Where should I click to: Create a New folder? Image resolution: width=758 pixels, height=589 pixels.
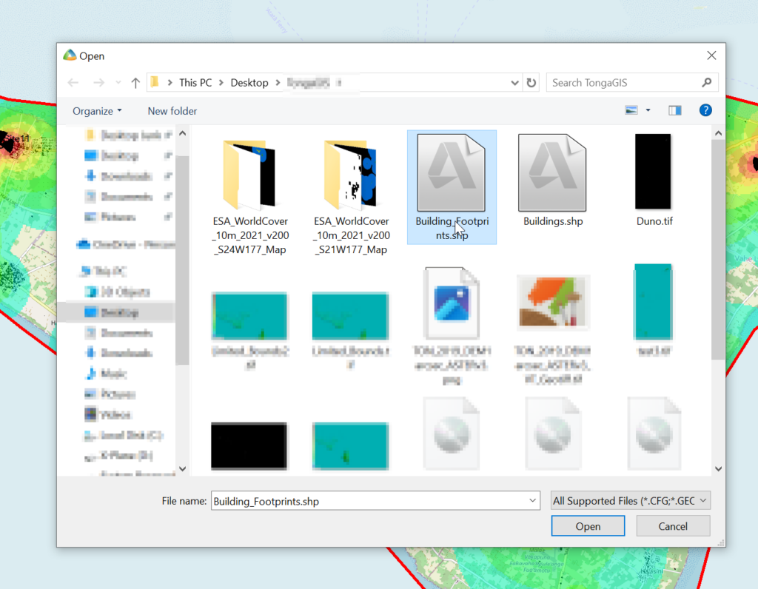coord(172,111)
